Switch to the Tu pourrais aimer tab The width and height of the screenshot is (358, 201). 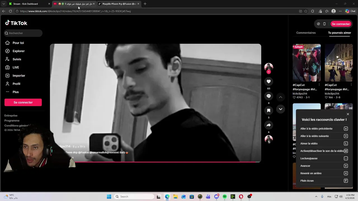[340, 33]
